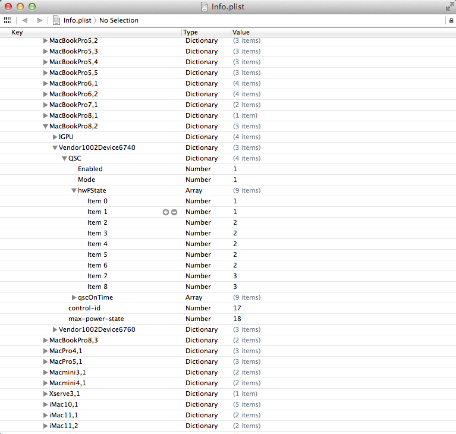456x434 pixels.
Task: Click the title bar document proxy icon
Action: click(205, 7)
